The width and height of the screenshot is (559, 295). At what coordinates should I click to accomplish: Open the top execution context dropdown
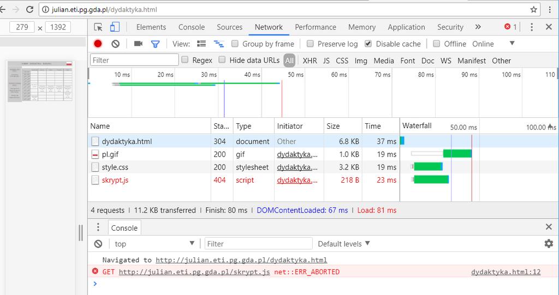(154, 244)
